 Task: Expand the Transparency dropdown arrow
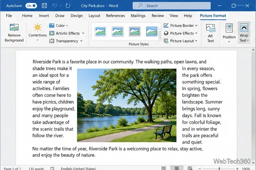81,41
